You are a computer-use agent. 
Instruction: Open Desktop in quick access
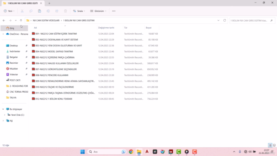(x=13, y=45)
